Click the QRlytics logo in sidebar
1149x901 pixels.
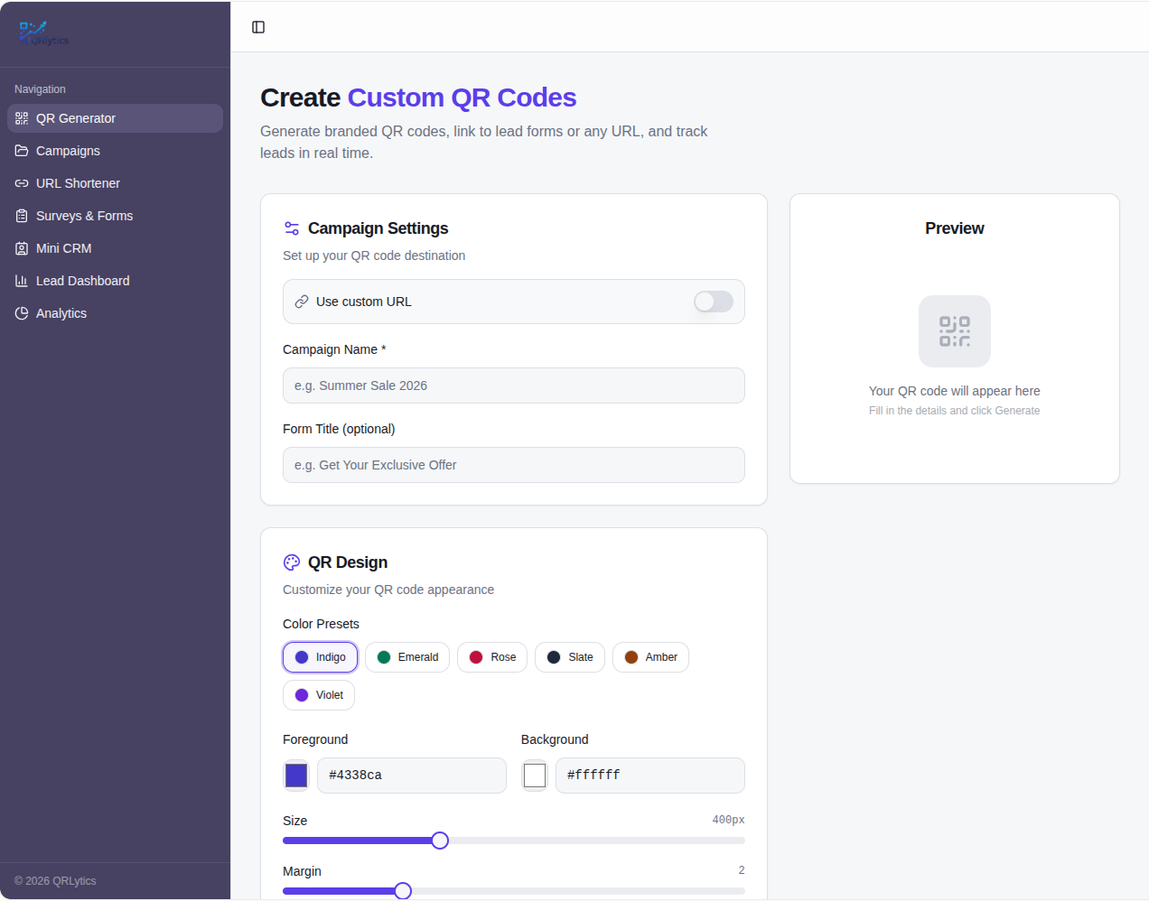43,33
